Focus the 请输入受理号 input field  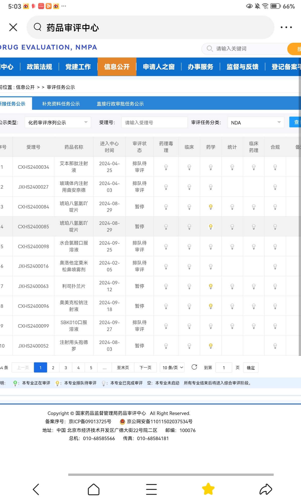click(x=155, y=122)
